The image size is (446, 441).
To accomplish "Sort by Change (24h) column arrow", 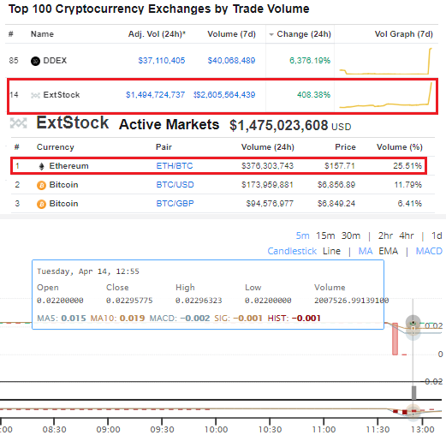I will [271, 34].
